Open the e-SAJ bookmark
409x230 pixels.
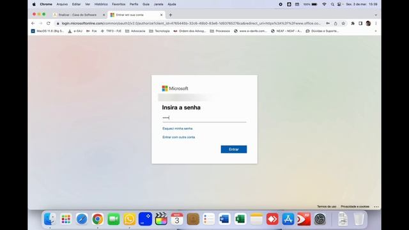pos(75,31)
